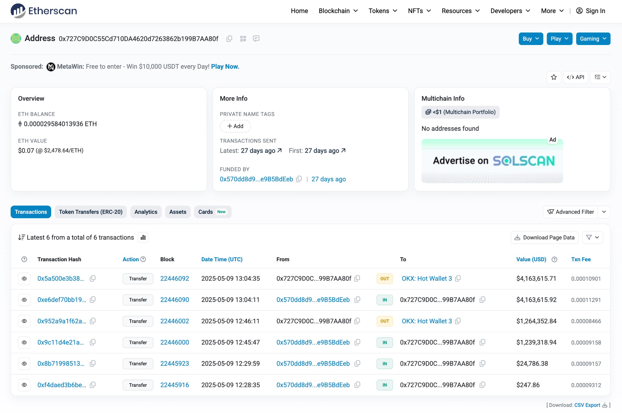The height and width of the screenshot is (413, 622).
Task: Expand the Advanced Filter chevron
Action: (604, 212)
